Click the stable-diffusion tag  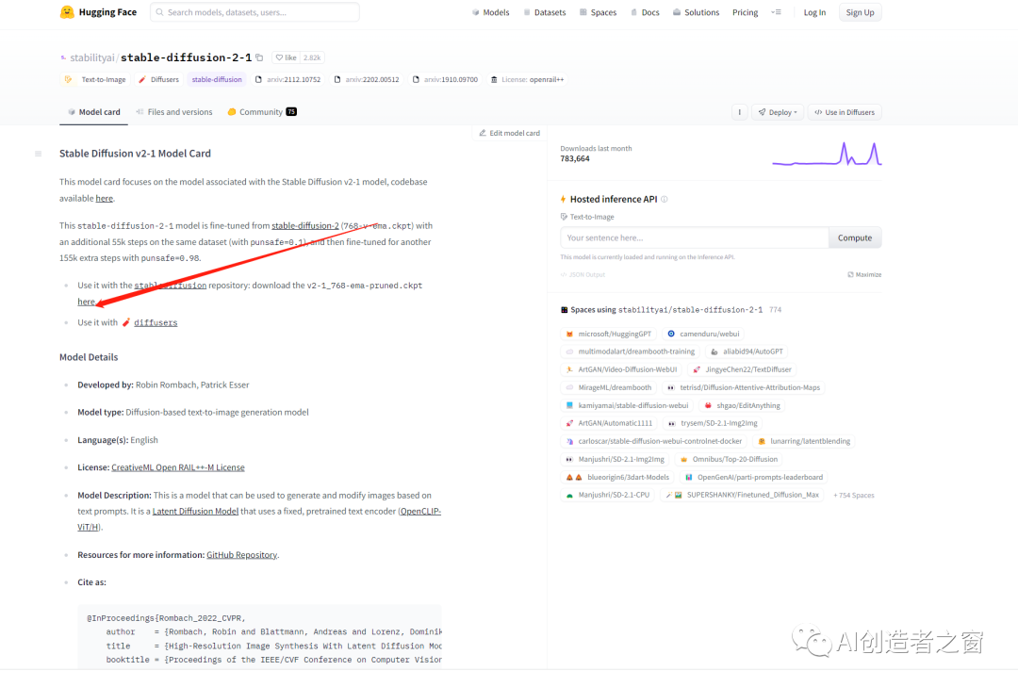pos(217,80)
